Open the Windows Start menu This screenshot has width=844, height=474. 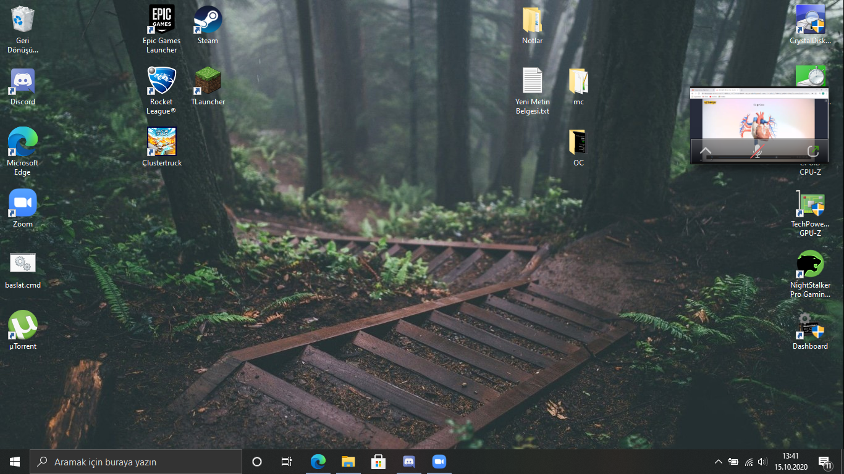click(x=15, y=462)
